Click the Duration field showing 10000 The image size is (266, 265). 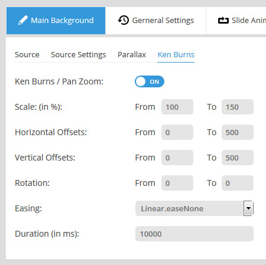pos(194,234)
